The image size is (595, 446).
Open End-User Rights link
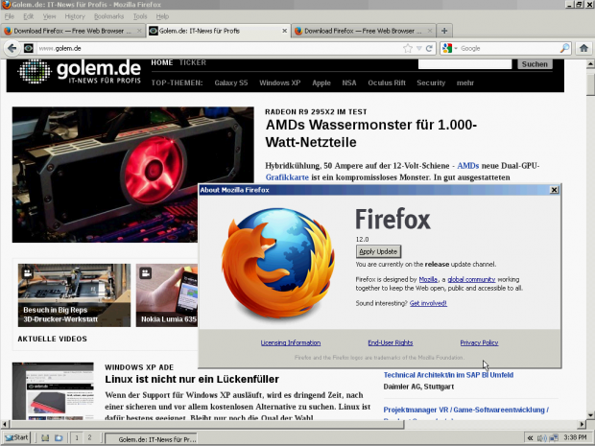click(x=390, y=342)
